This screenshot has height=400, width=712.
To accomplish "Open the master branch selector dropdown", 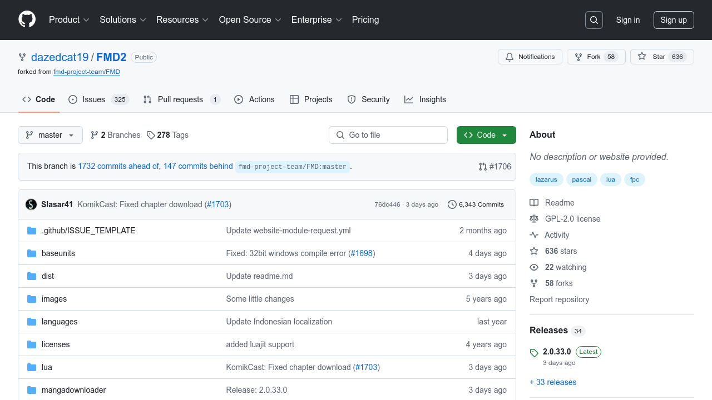I will (50, 135).
